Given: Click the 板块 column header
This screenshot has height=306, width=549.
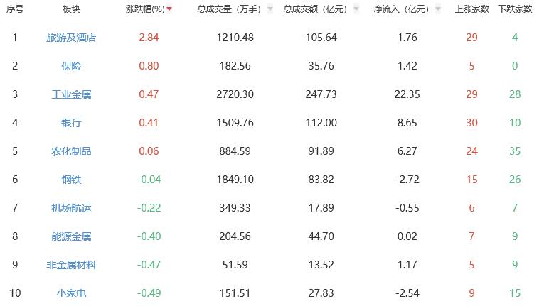Looking at the screenshot, I should click(71, 10).
